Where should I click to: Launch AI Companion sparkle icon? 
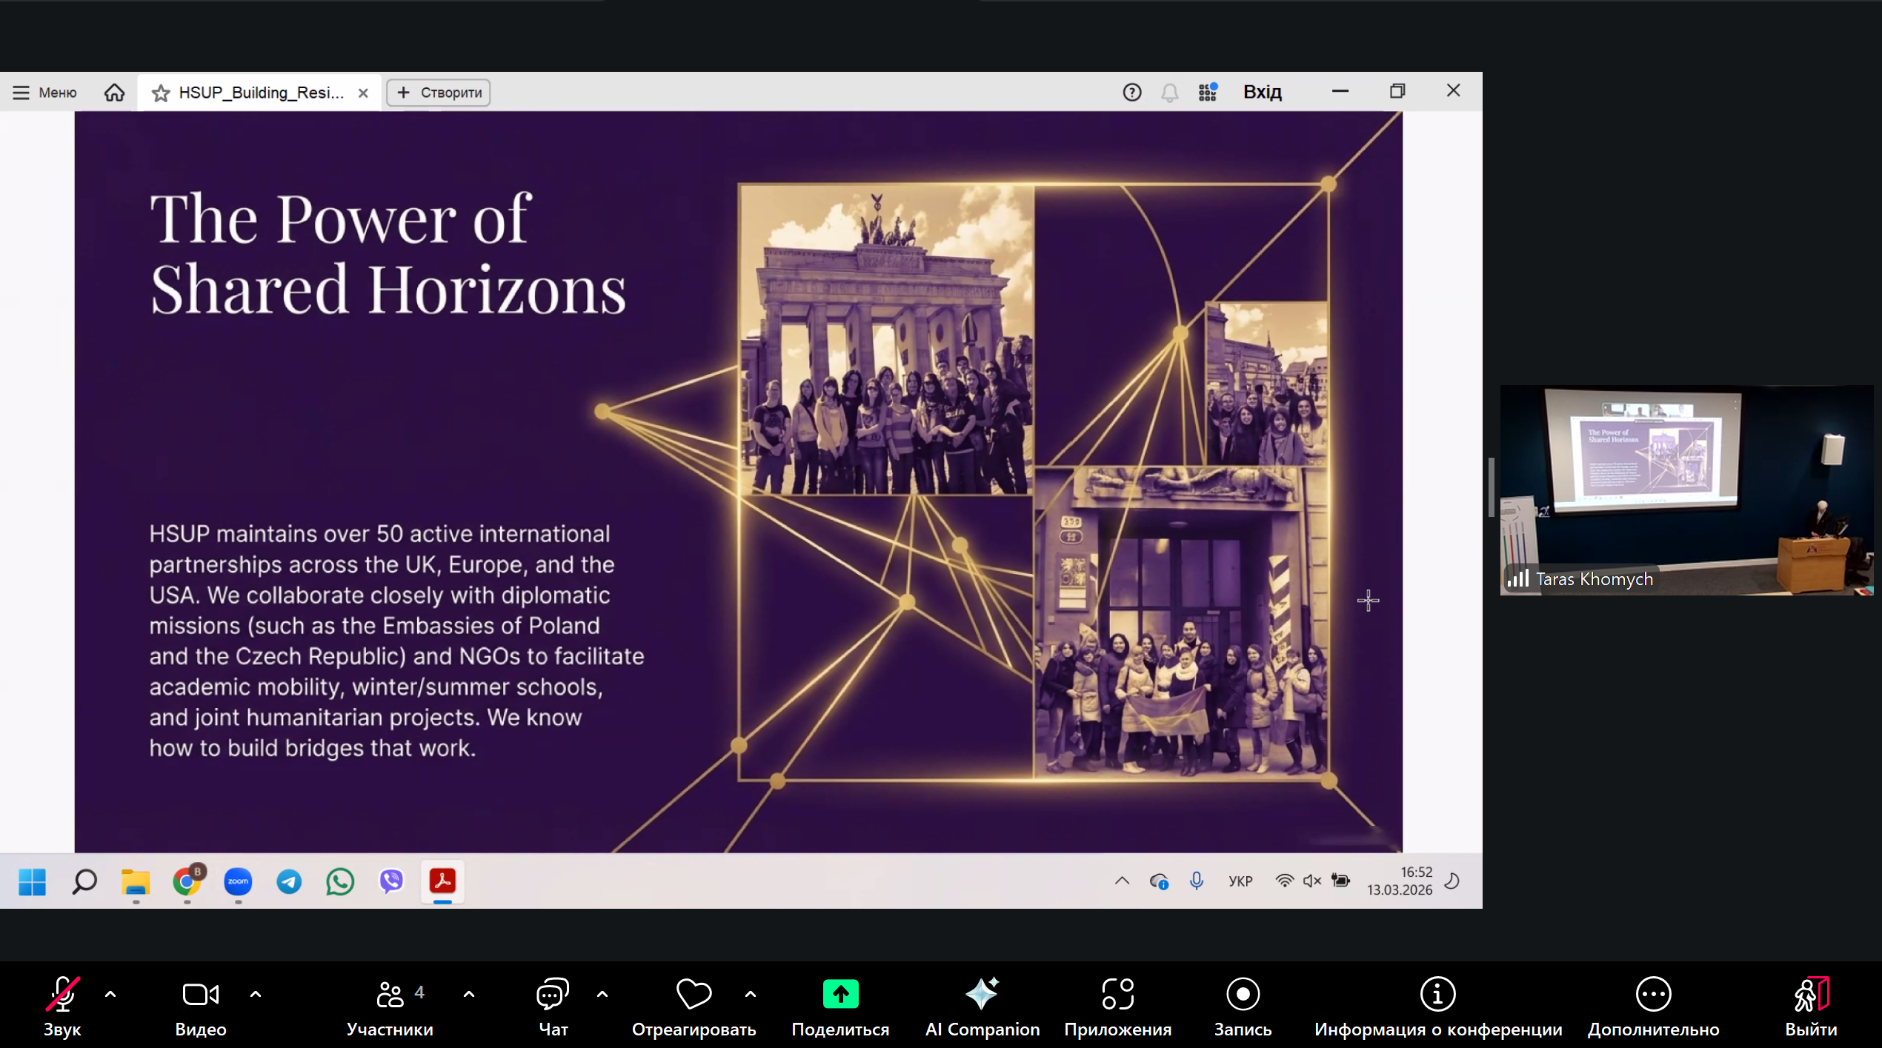coord(982,994)
